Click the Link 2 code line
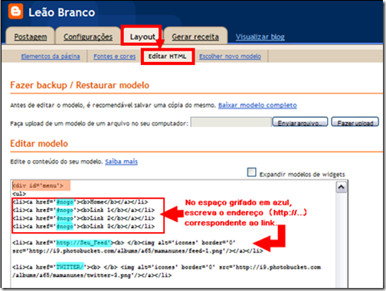 coord(83,218)
